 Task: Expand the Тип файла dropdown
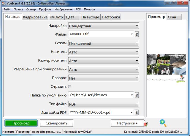pyautogui.click(x=103, y=104)
